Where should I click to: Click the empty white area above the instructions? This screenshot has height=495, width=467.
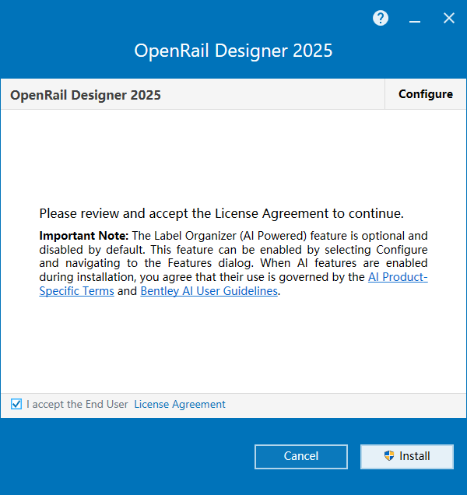tap(233, 156)
